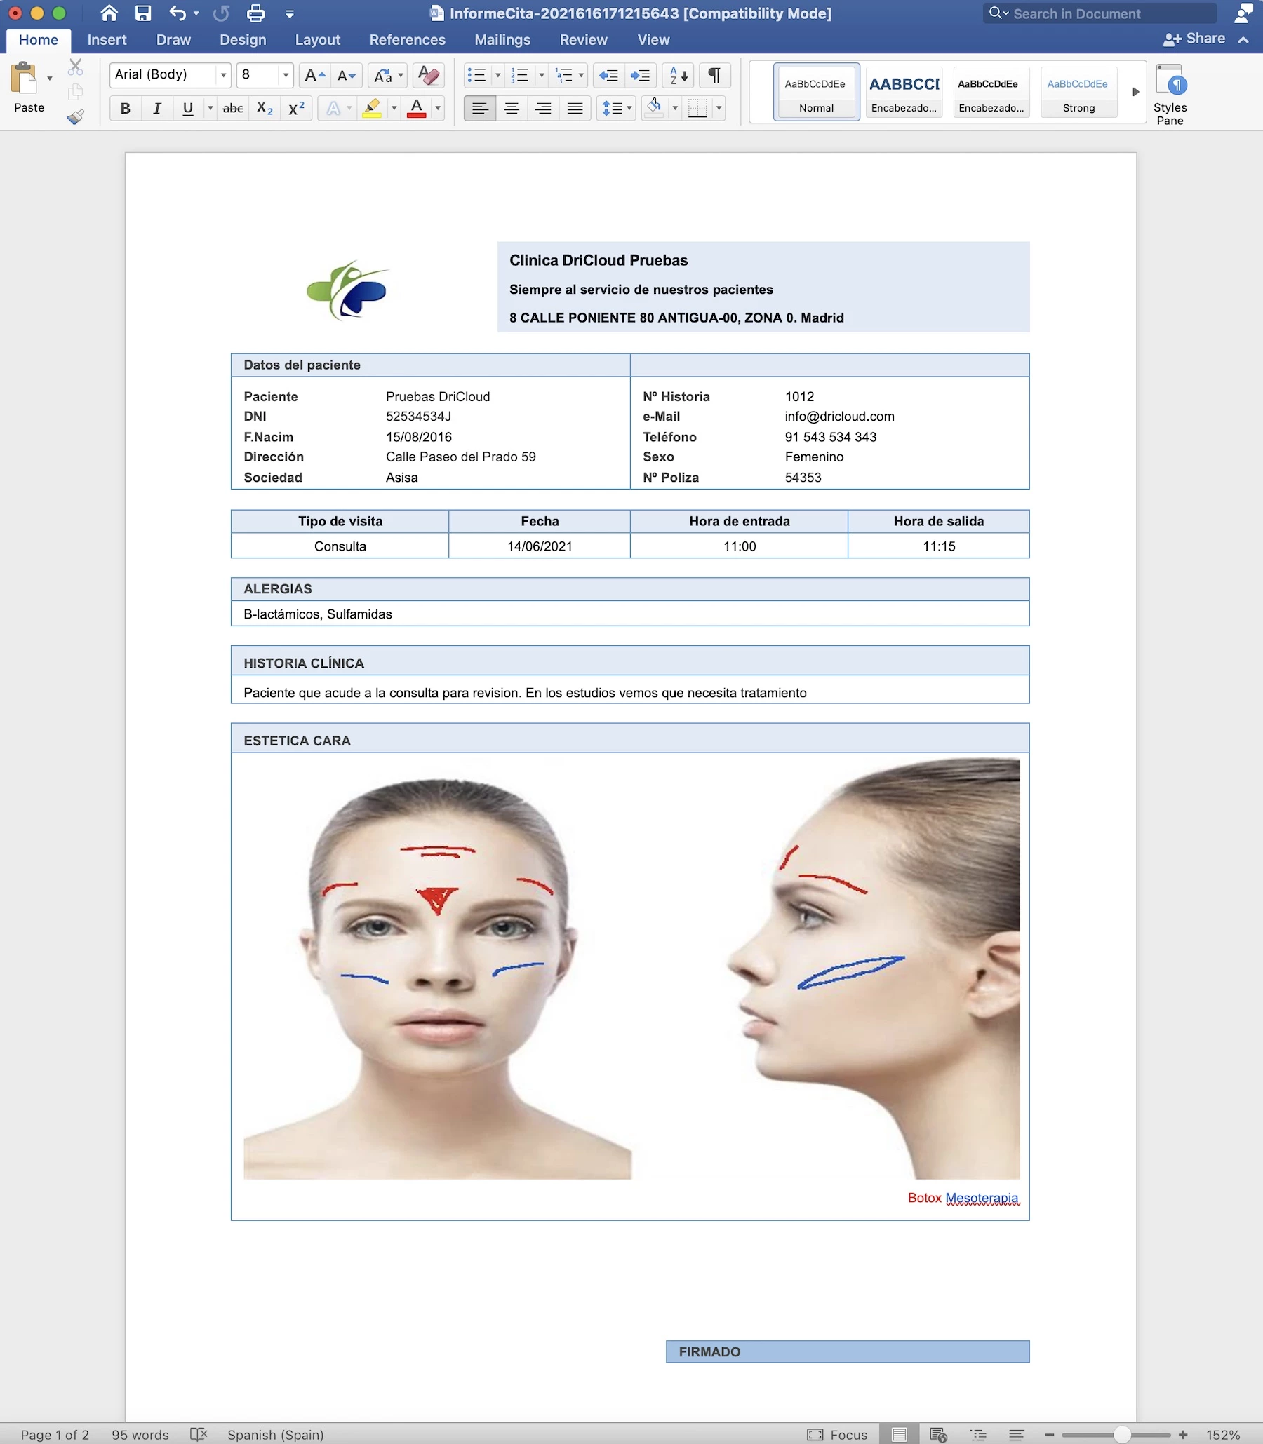This screenshot has height=1444, width=1263.
Task: Apply text highlight color
Action: (x=373, y=109)
